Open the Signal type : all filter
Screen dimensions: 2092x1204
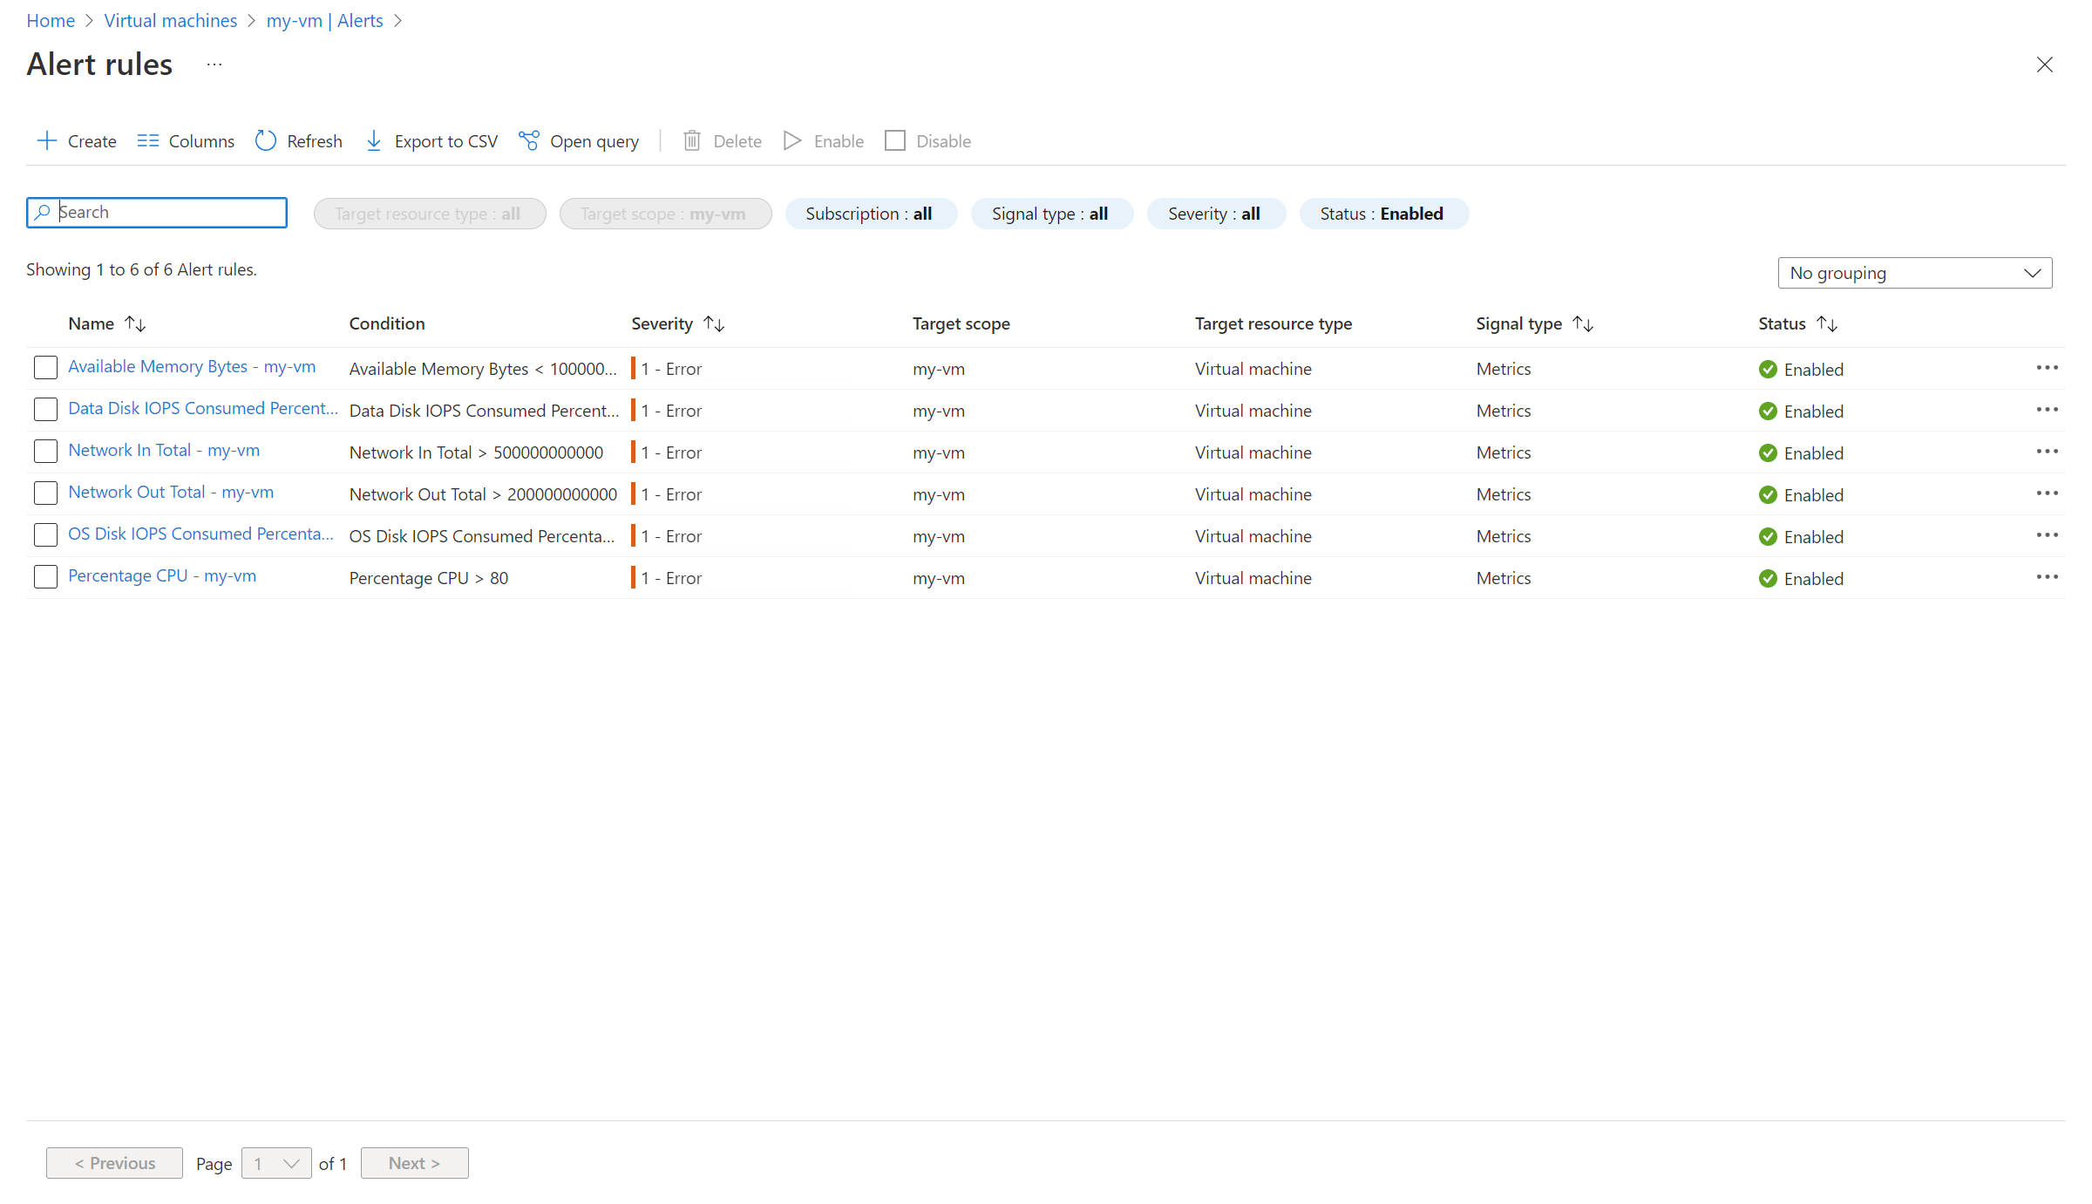pyautogui.click(x=1050, y=214)
